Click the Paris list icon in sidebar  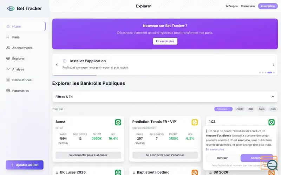tap(8, 37)
